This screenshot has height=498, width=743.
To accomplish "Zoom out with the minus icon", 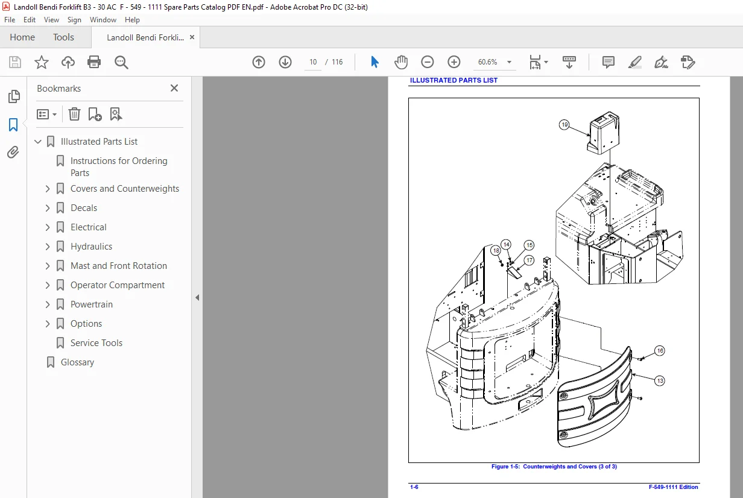I will coord(428,62).
